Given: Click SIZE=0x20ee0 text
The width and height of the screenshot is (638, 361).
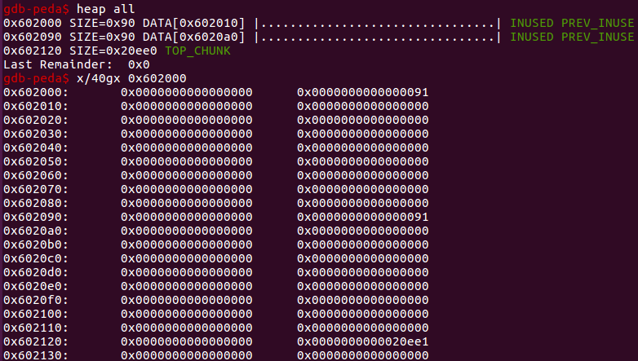Looking at the screenshot, I should point(113,51).
